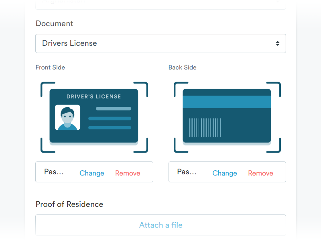Click the barcode on back side illustration
Viewport: 321px width, 241px height.
point(205,127)
